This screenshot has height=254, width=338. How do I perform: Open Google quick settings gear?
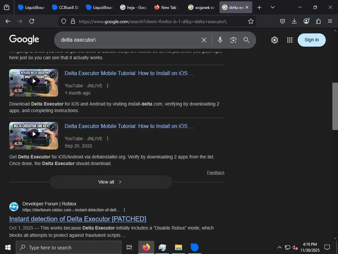274,40
